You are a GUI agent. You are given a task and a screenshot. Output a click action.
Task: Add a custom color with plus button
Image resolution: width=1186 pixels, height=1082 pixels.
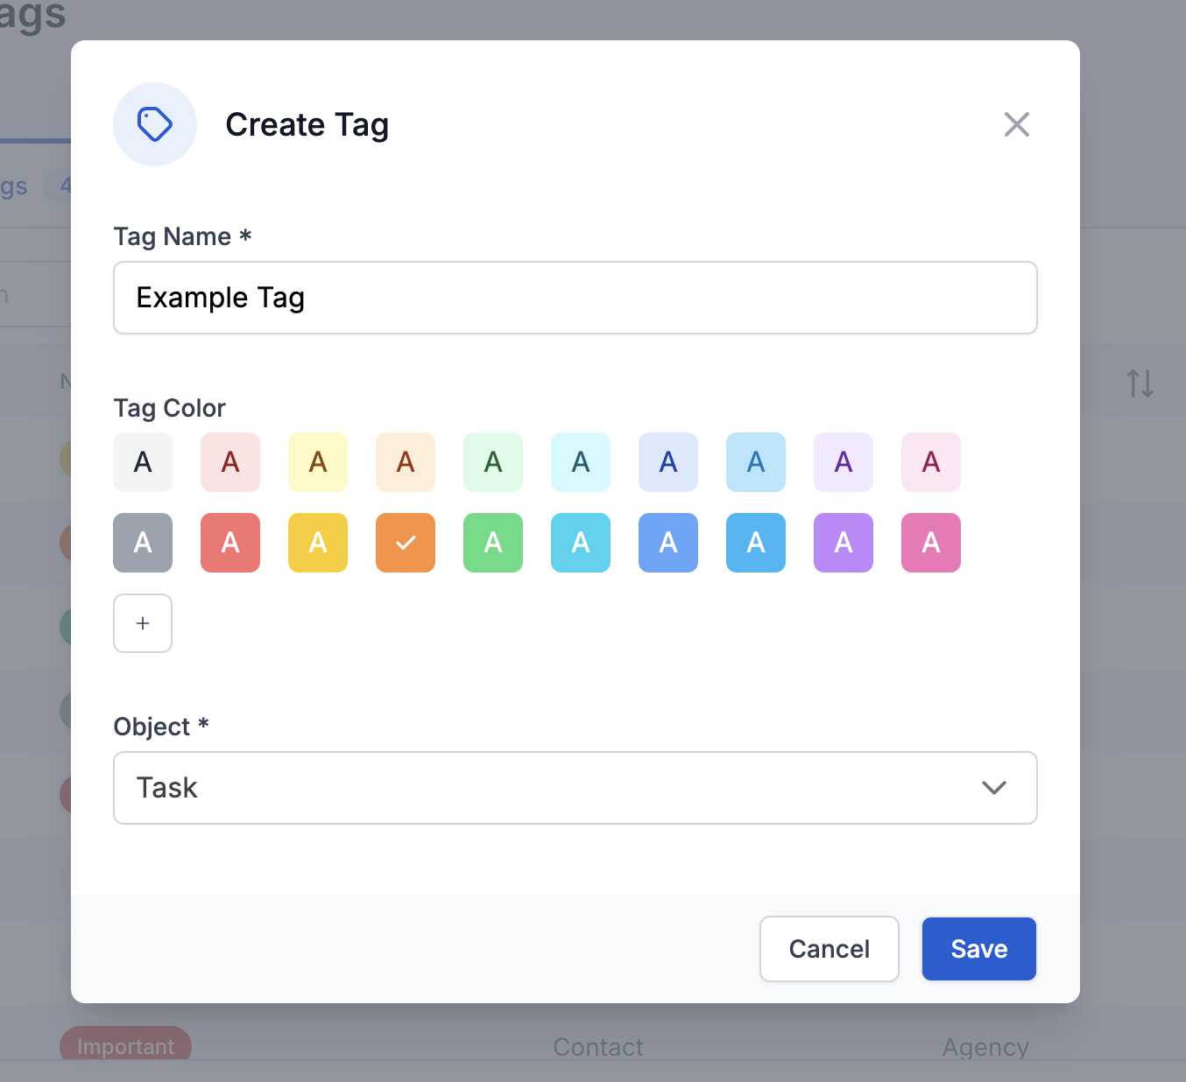click(x=143, y=623)
